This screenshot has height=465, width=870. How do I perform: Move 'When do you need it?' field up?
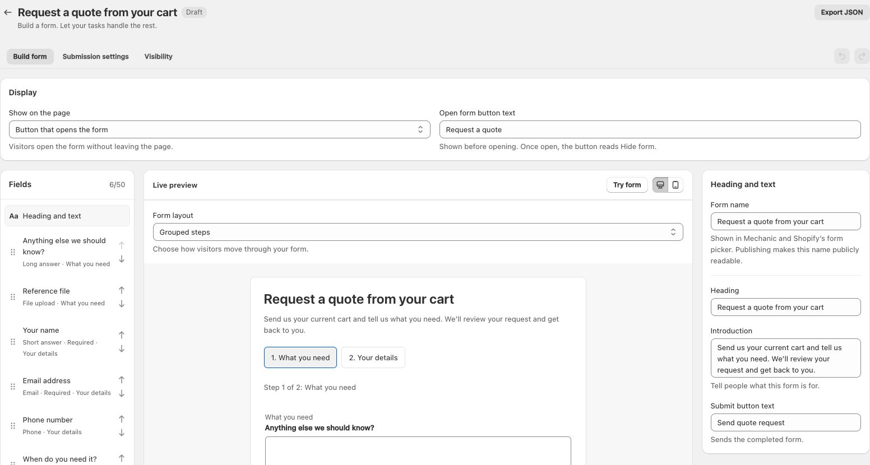pyautogui.click(x=122, y=458)
